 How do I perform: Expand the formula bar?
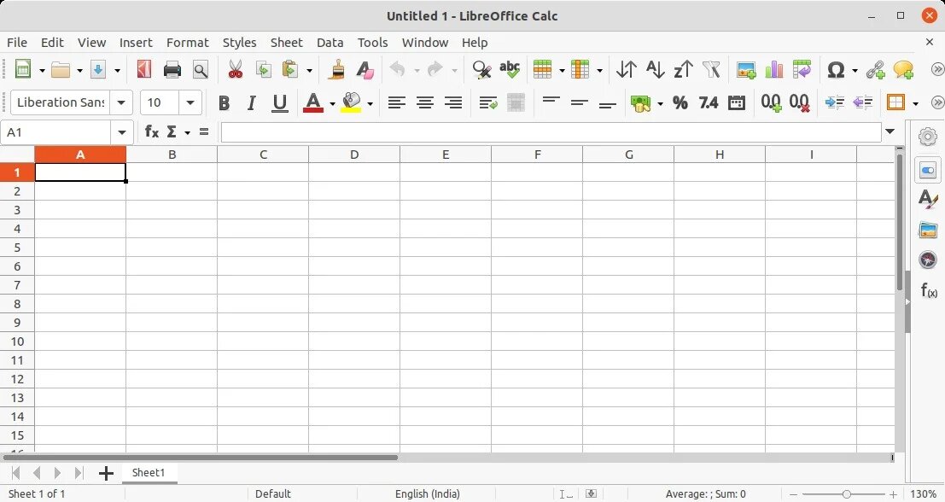coord(890,131)
